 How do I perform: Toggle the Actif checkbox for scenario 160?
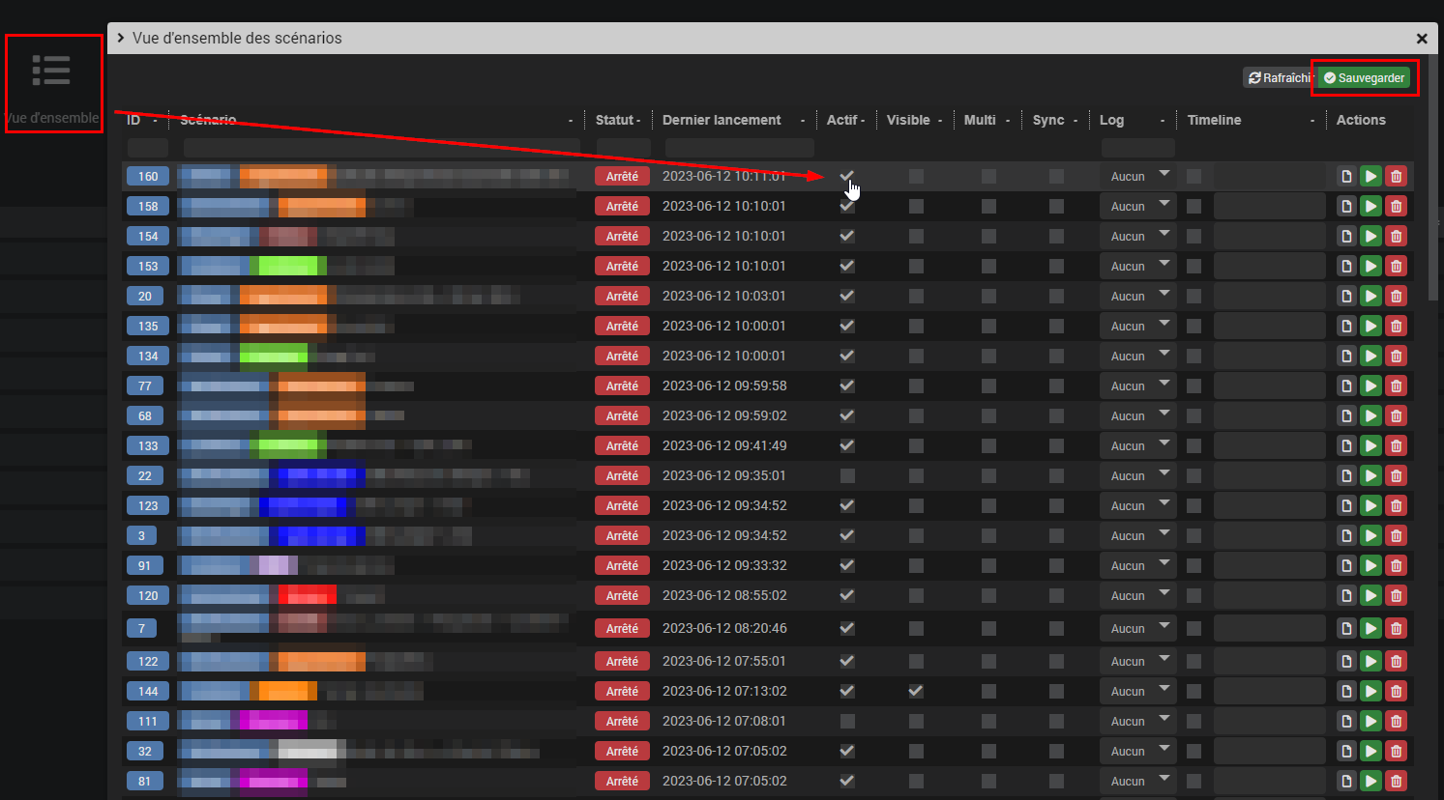(x=846, y=176)
